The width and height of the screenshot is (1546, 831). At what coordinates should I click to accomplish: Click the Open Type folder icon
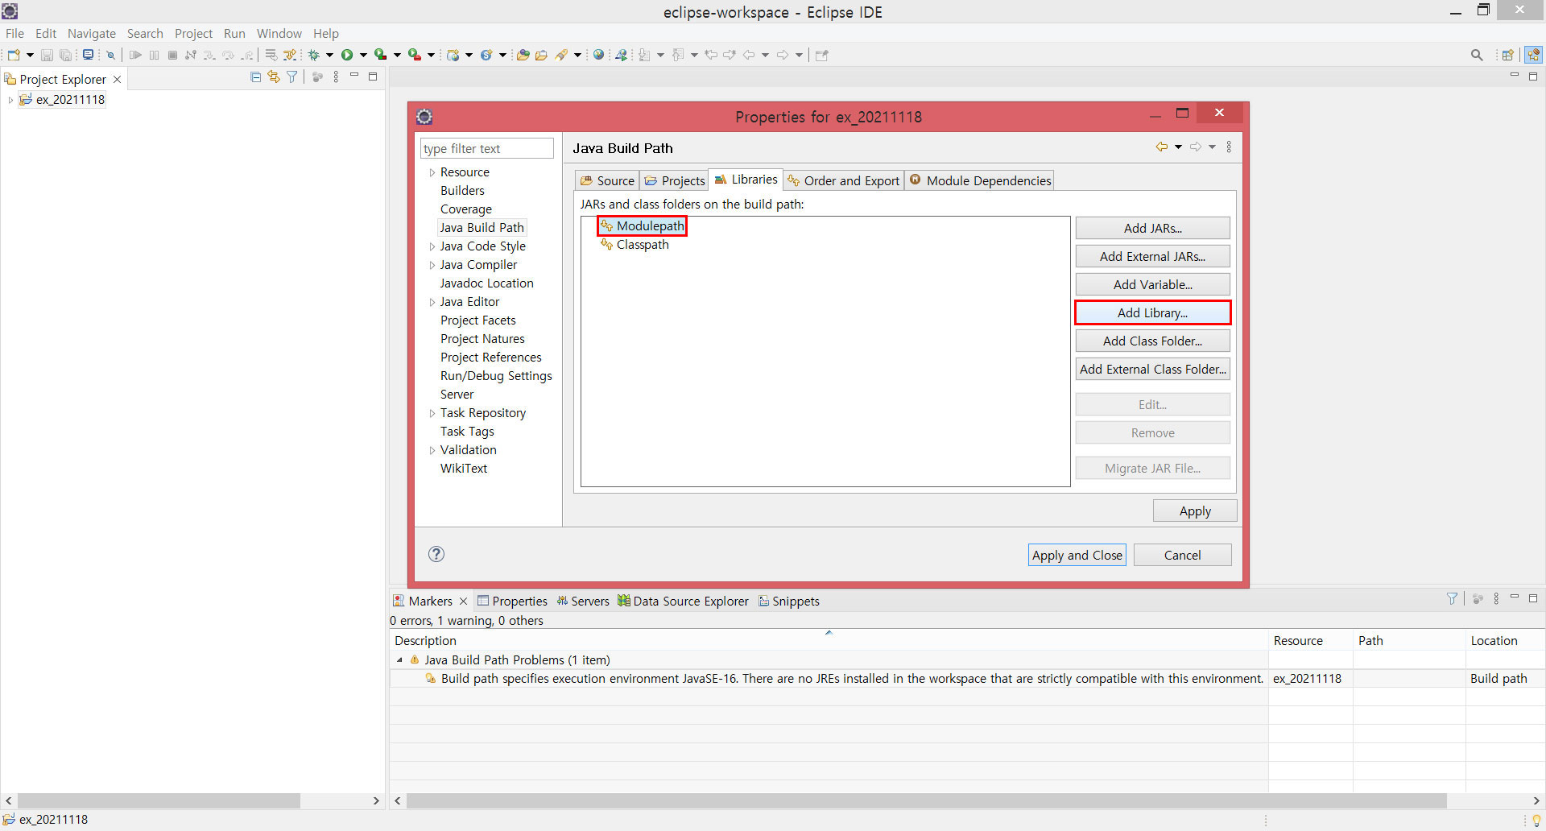coord(523,55)
